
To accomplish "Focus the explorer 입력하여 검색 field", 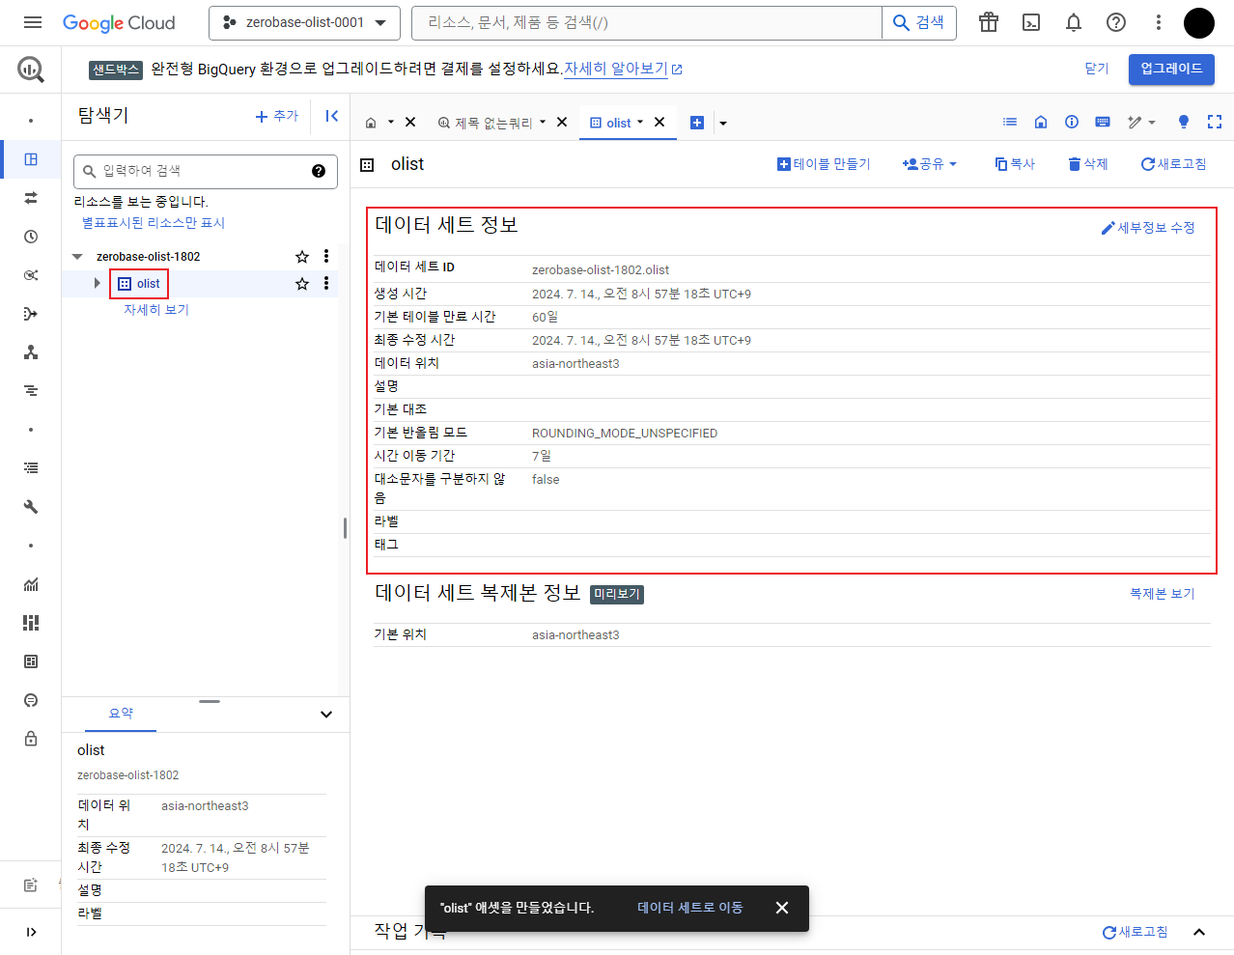I will [x=205, y=171].
